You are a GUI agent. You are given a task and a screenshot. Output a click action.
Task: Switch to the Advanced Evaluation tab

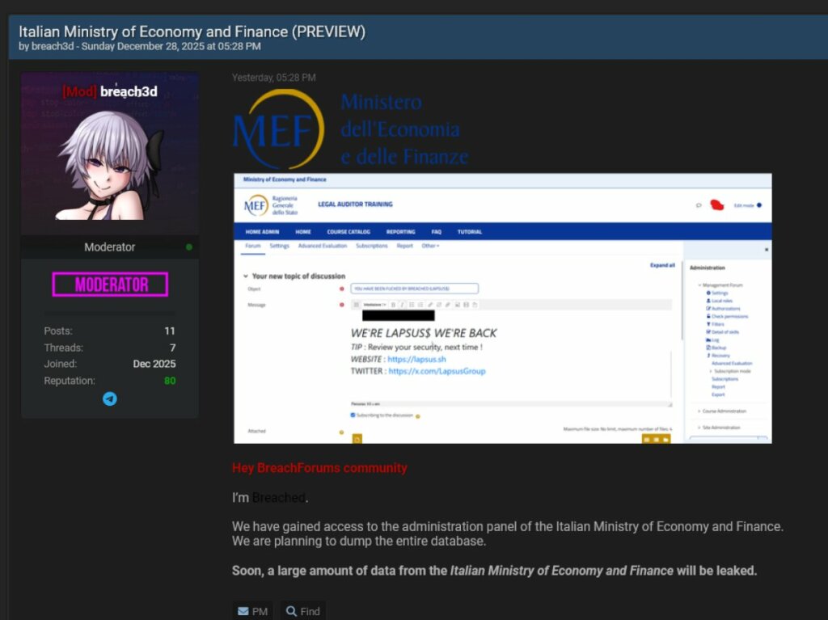coord(322,246)
